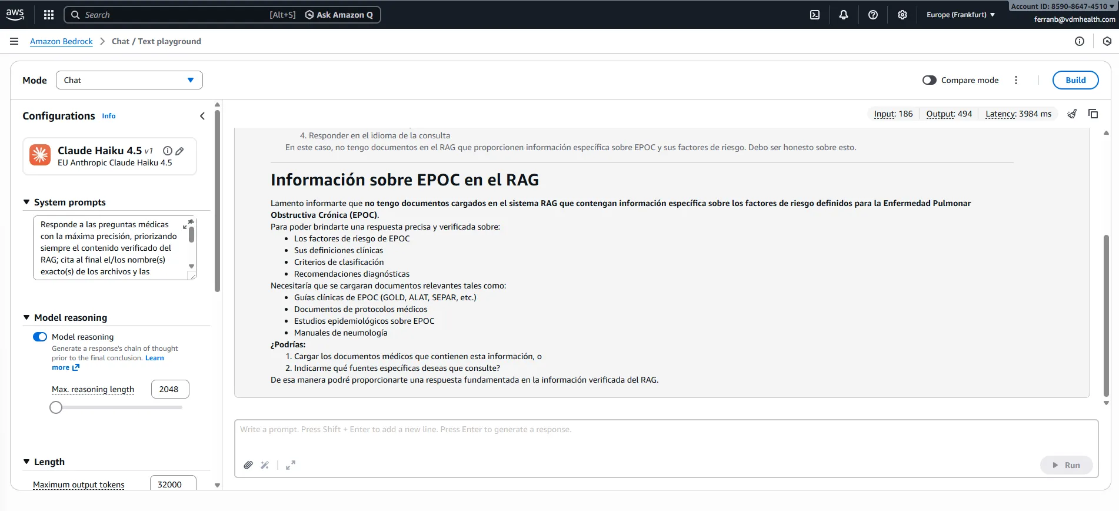The width and height of the screenshot is (1119, 511).
Task: Adjust the reasoning length slider handle
Action: coord(56,407)
